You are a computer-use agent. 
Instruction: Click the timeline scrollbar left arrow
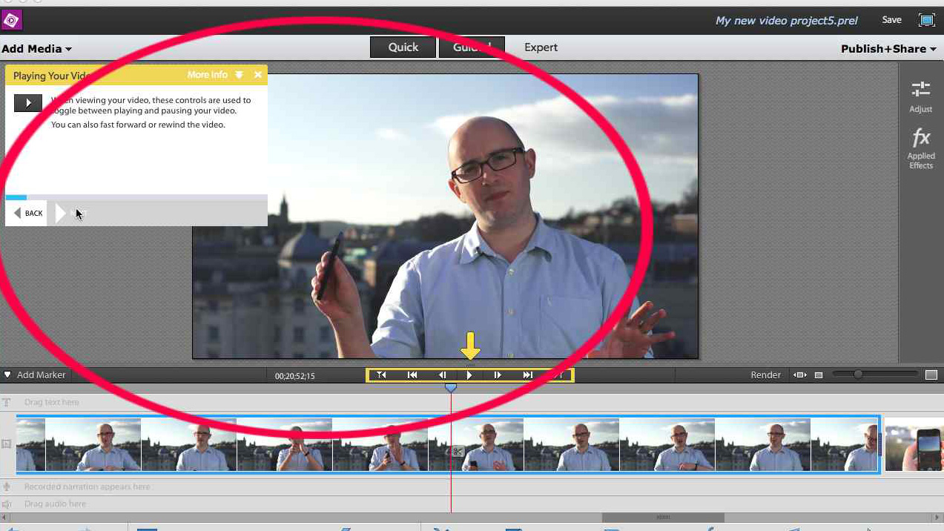click(4, 517)
